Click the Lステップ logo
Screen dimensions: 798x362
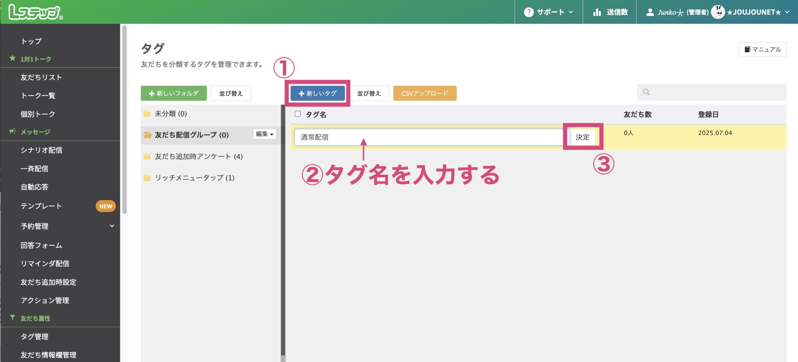click(x=36, y=12)
